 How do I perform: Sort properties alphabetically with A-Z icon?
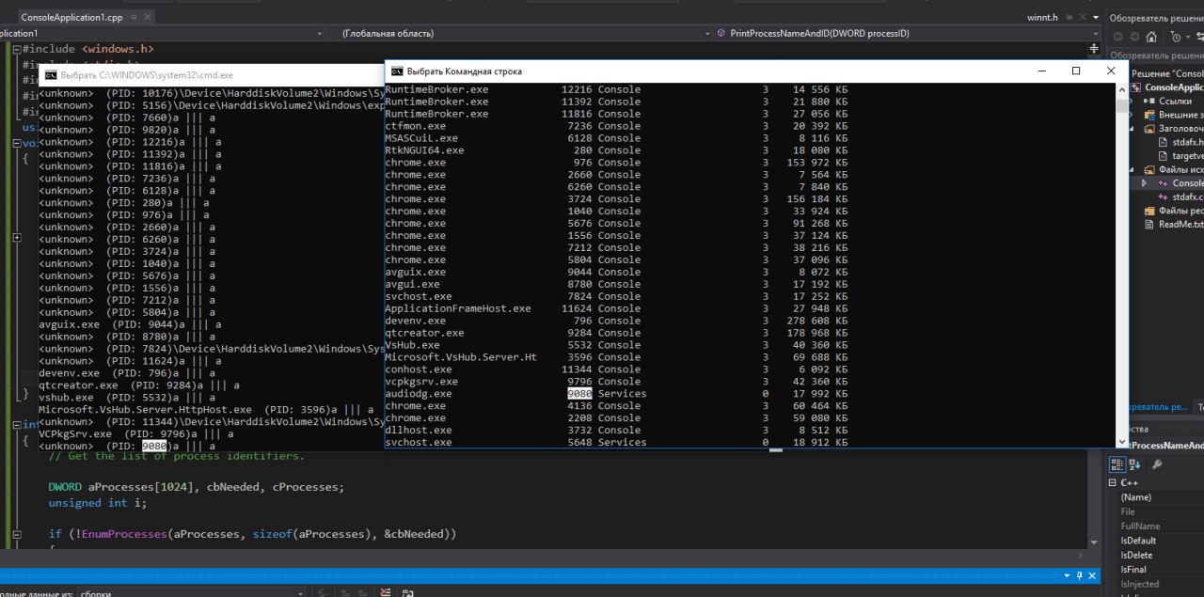1135,463
